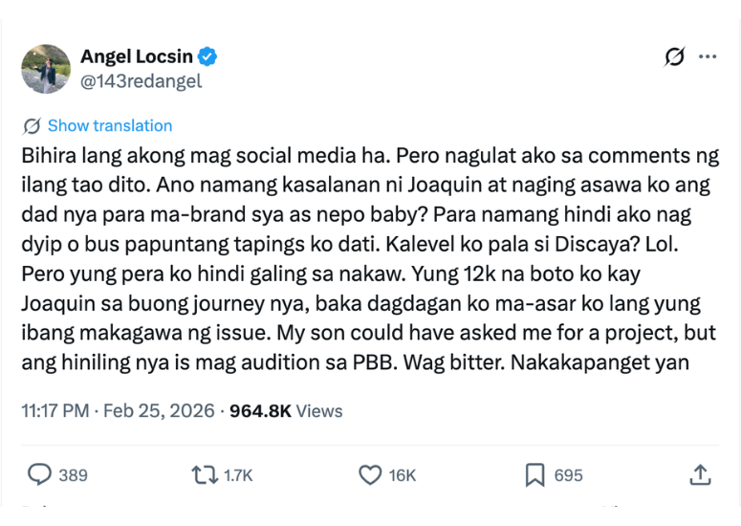View post analytics via 964.8K Views
This screenshot has height=526, width=741.
pyautogui.click(x=286, y=411)
